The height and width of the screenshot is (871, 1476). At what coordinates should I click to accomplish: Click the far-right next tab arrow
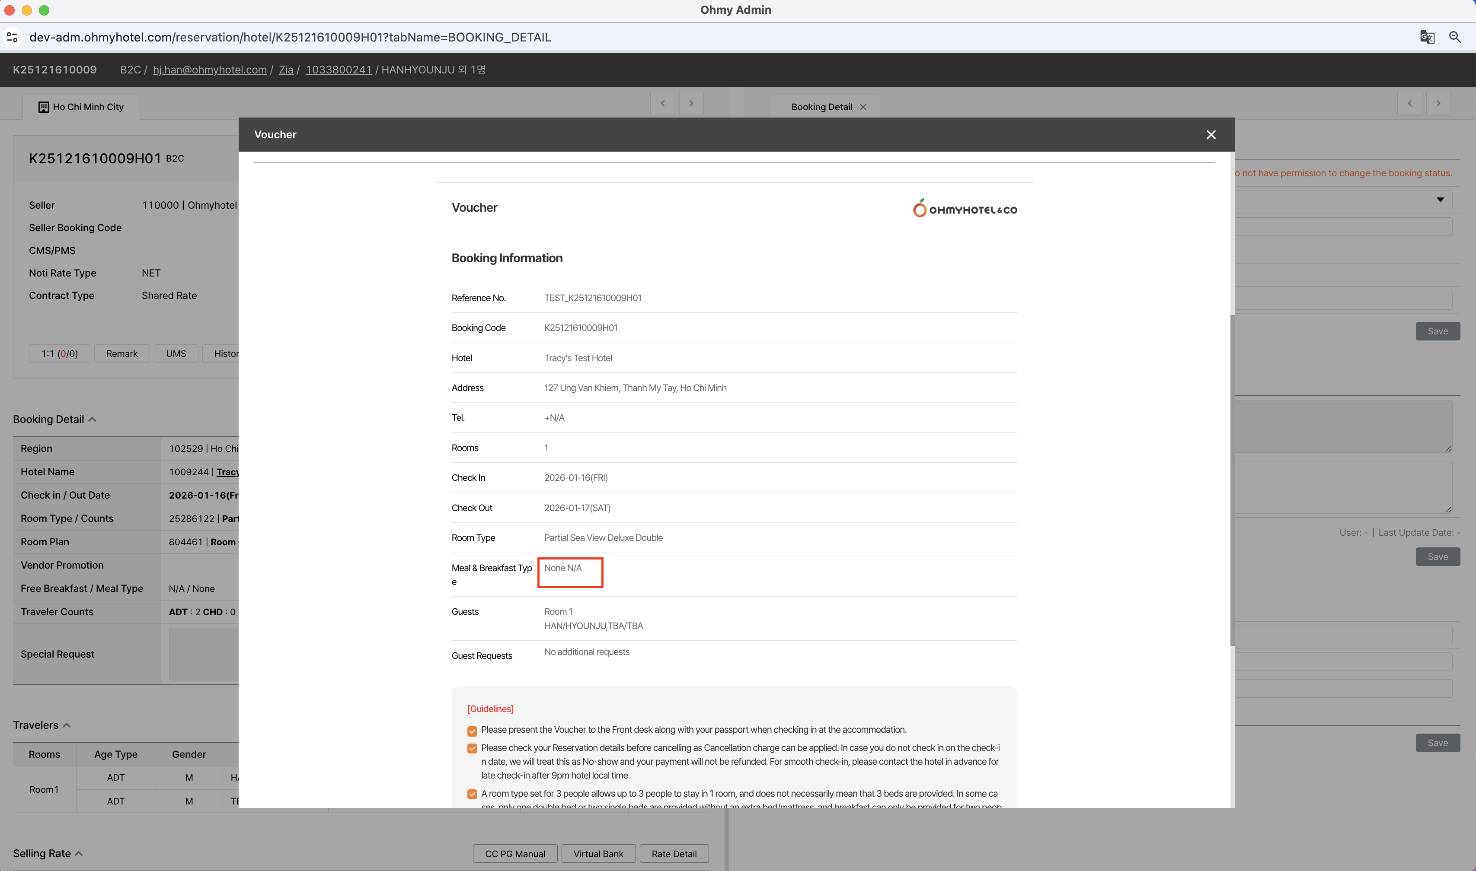[1438, 103]
